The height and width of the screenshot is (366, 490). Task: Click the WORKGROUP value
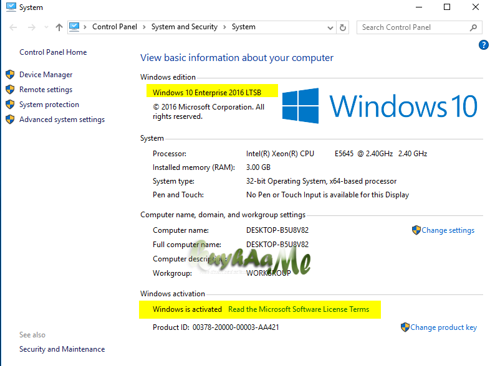(269, 273)
